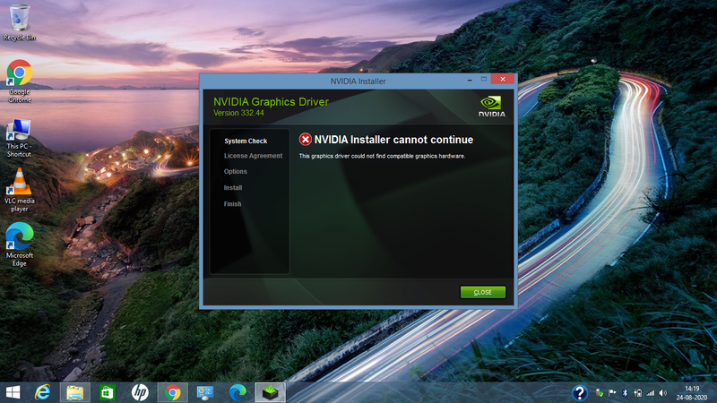Image resolution: width=717 pixels, height=403 pixels.
Task: Click the volume speaker tray icon
Action: pos(663,393)
